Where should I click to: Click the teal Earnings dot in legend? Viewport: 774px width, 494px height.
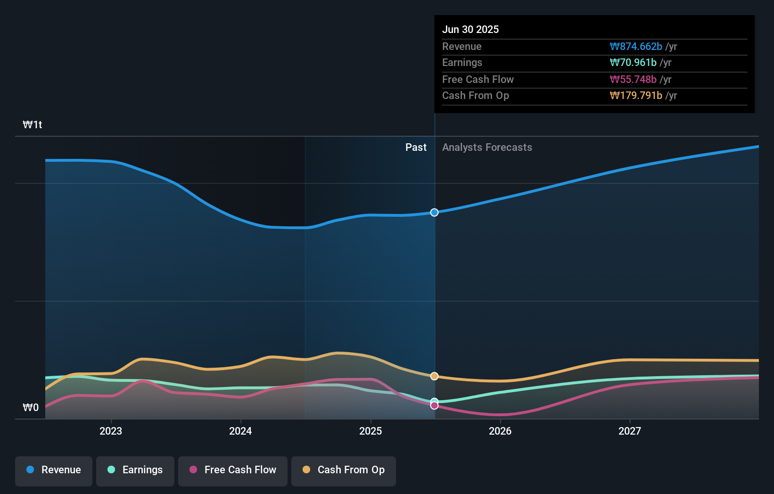(112, 470)
